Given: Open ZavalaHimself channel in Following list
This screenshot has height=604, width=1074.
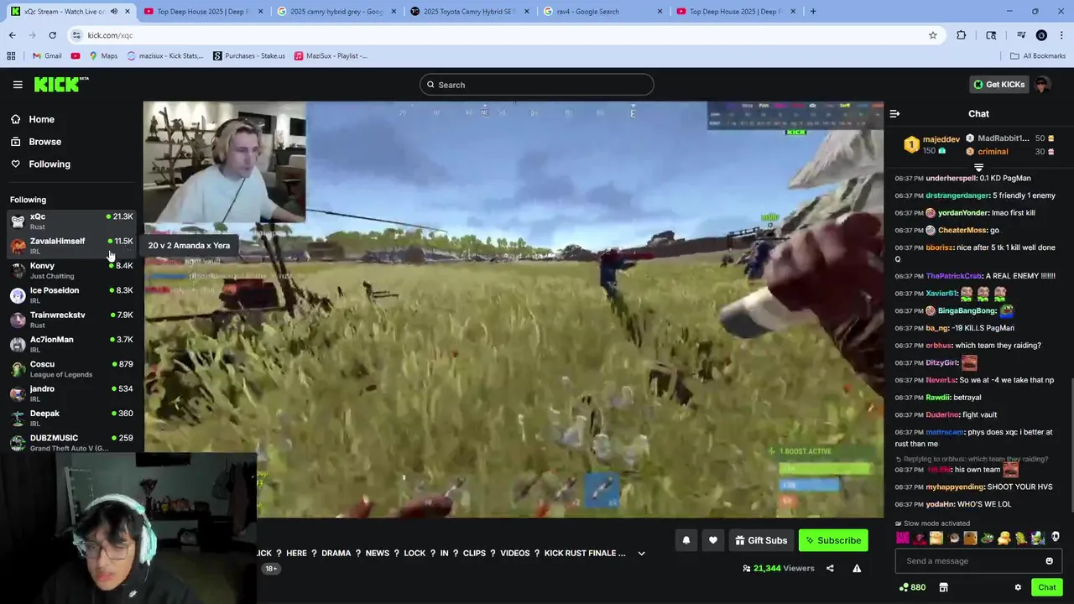Looking at the screenshot, I should point(71,246).
